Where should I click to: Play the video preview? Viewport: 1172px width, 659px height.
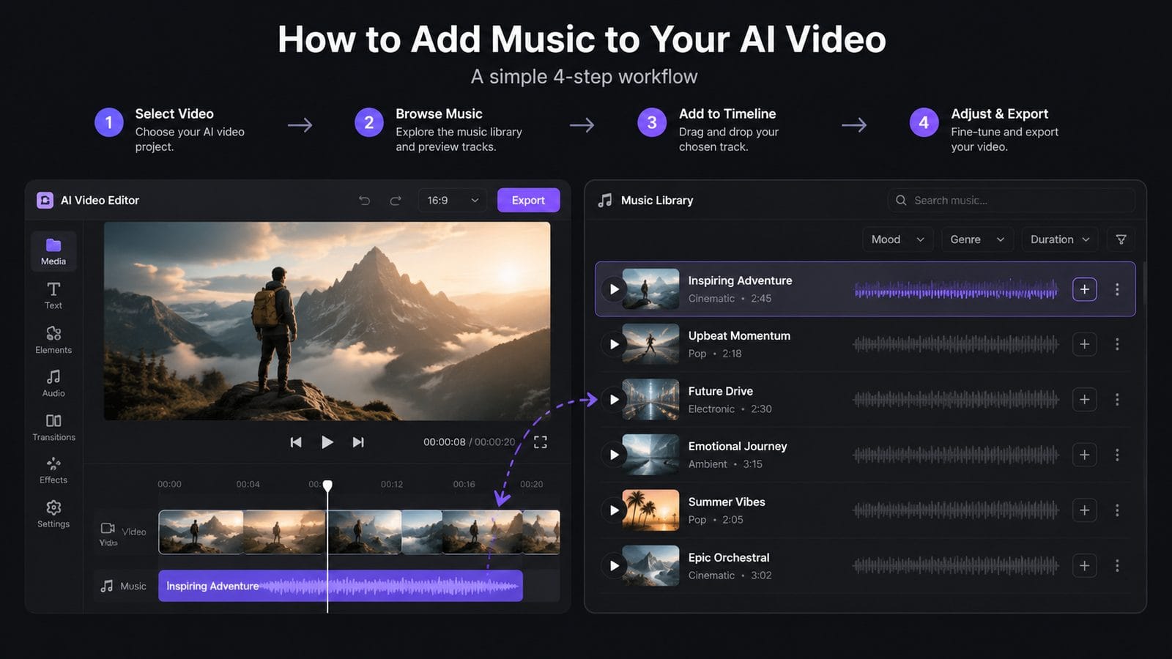(327, 442)
